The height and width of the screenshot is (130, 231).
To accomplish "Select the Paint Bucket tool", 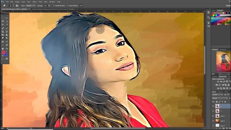I will pyautogui.click(x=7, y=35).
